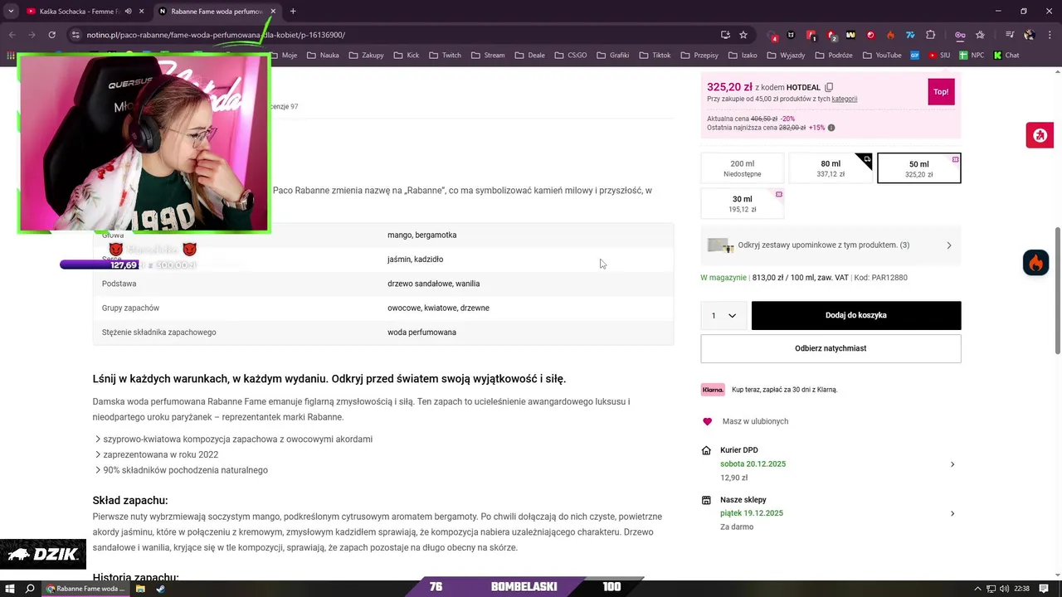Image resolution: width=1062 pixels, height=597 pixels.
Task: Click the taskbar volume icon
Action: tap(1005, 589)
